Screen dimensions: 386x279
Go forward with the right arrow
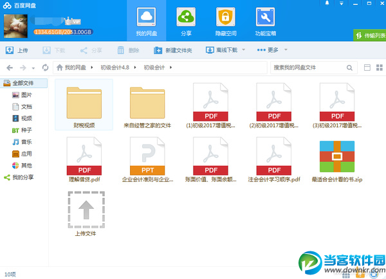[x=23, y=67]
